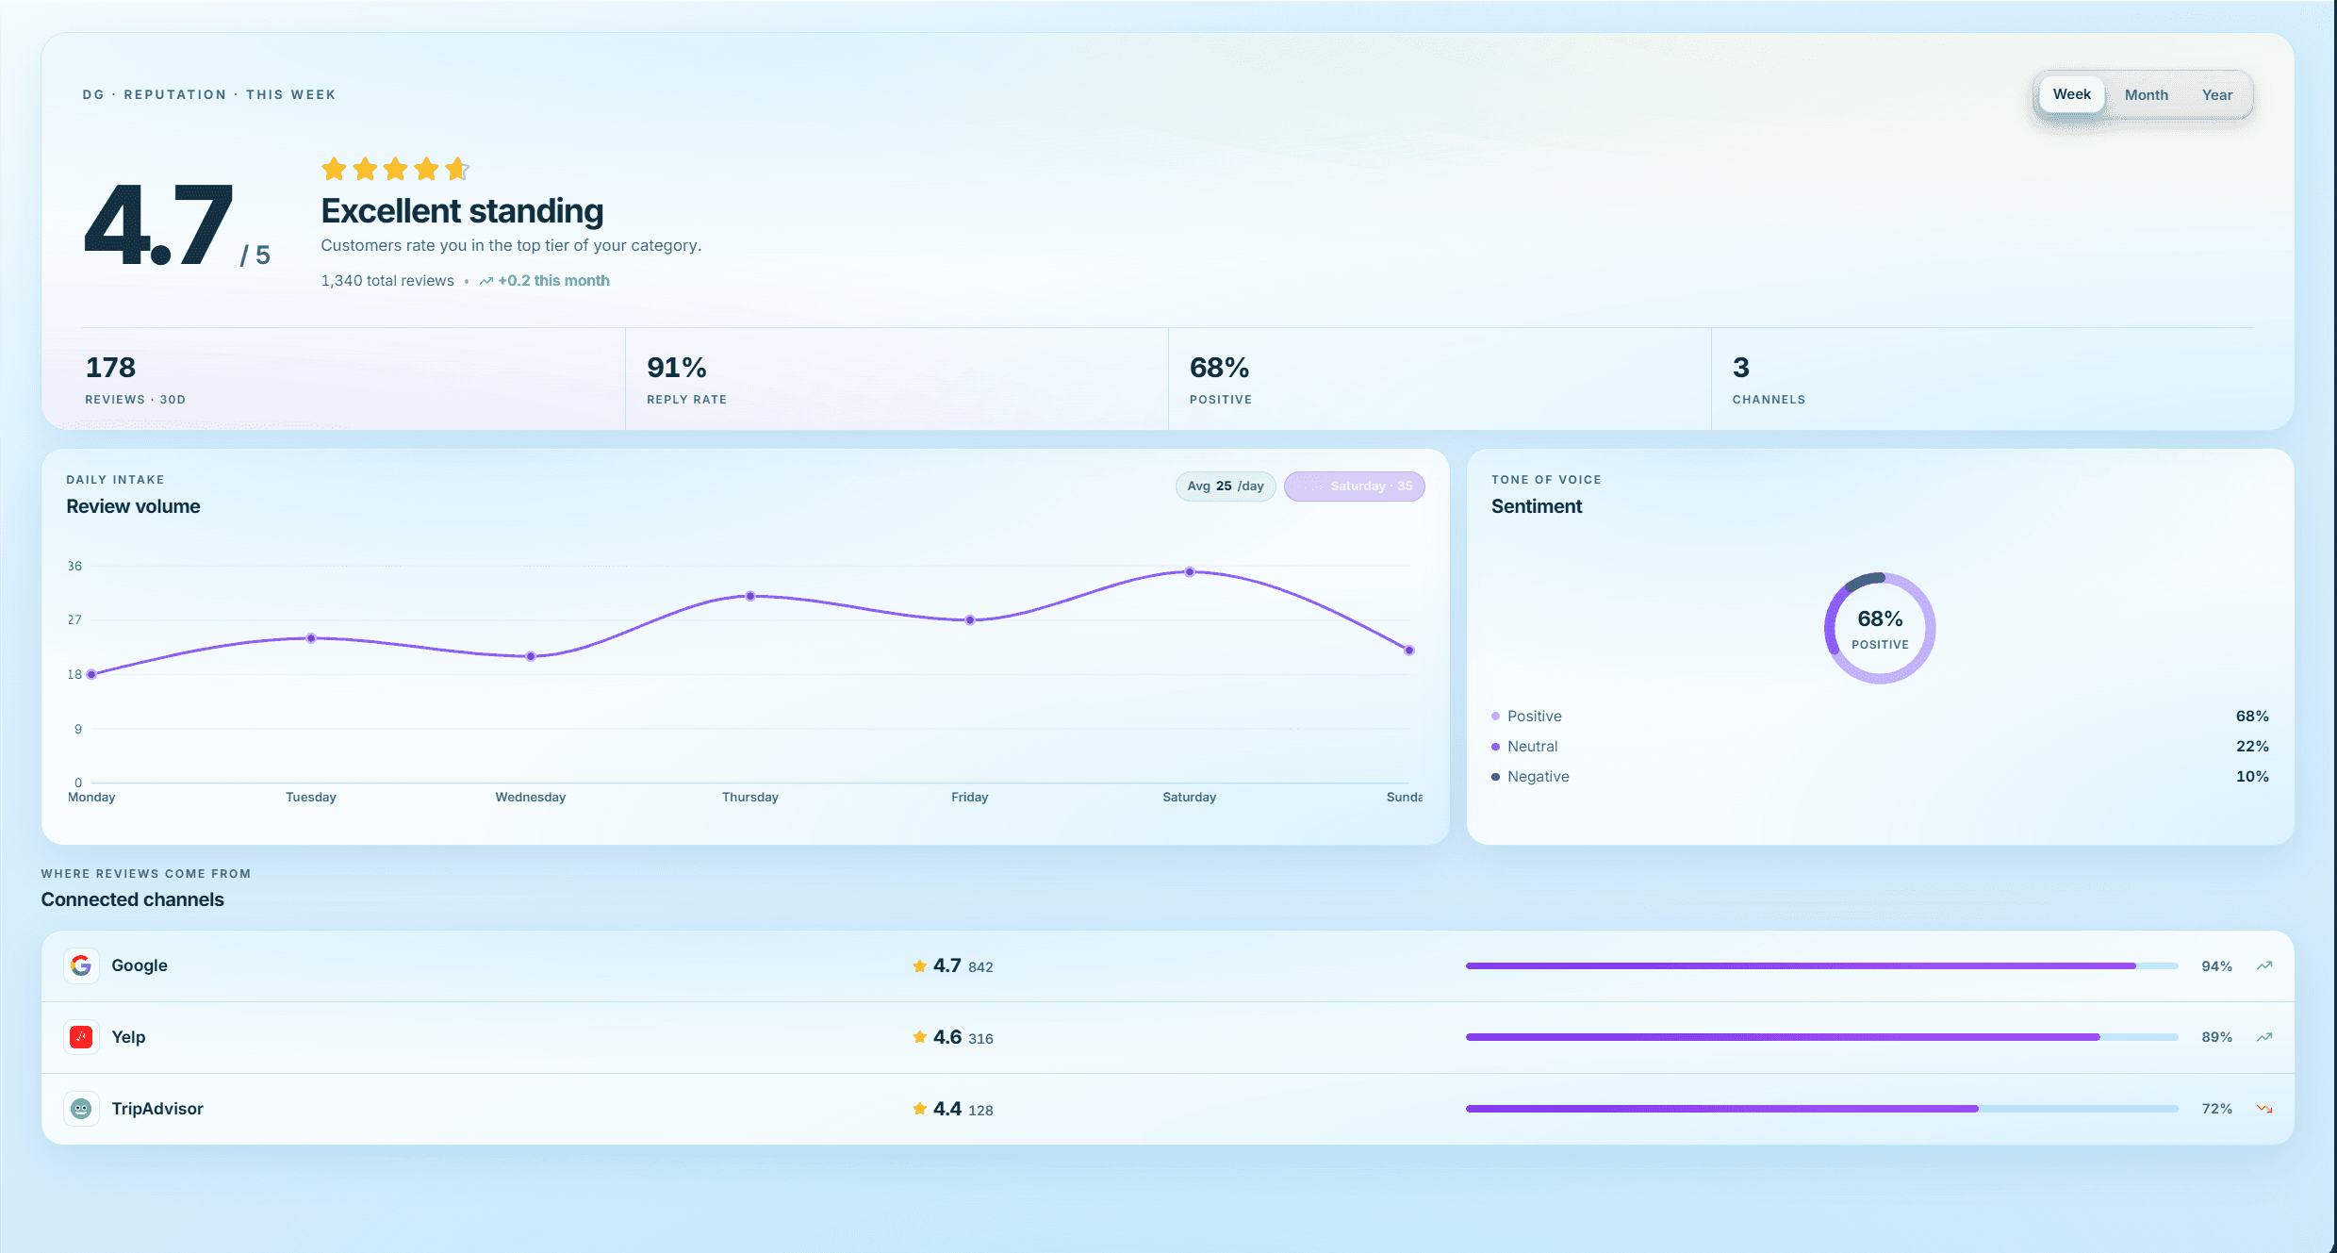Click the Yelp upward trend arrow icon

click(2264, 1037)
